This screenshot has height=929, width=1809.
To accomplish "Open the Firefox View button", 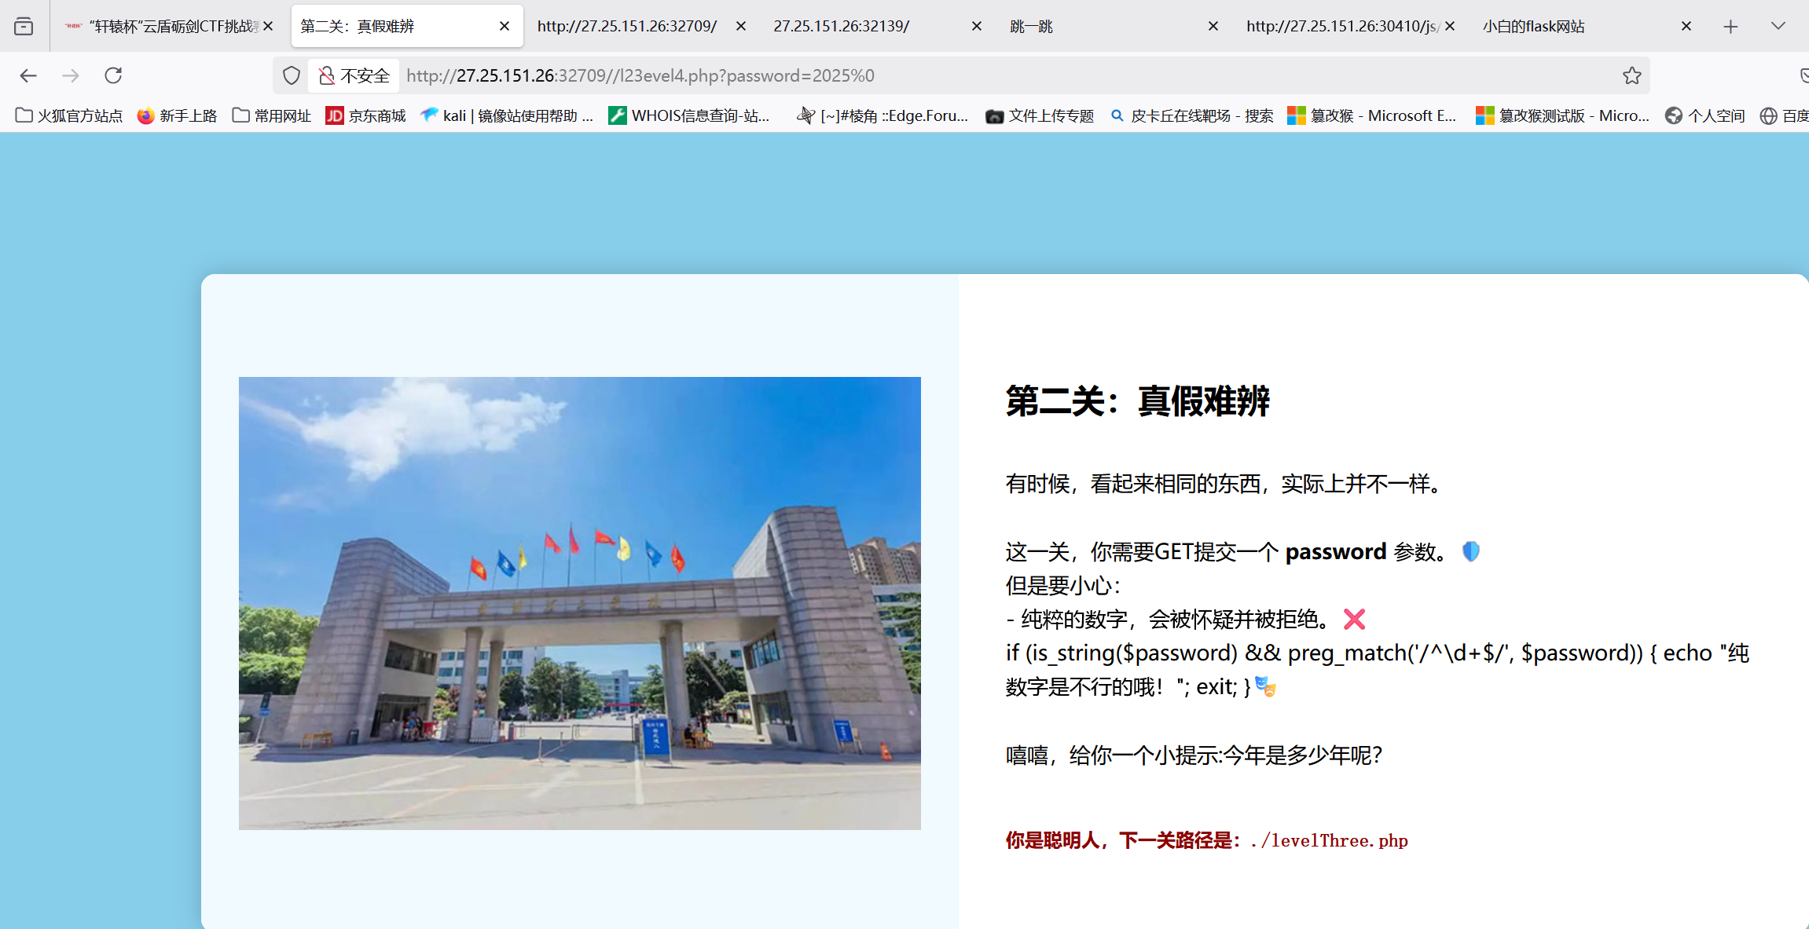I will [24, 26].
